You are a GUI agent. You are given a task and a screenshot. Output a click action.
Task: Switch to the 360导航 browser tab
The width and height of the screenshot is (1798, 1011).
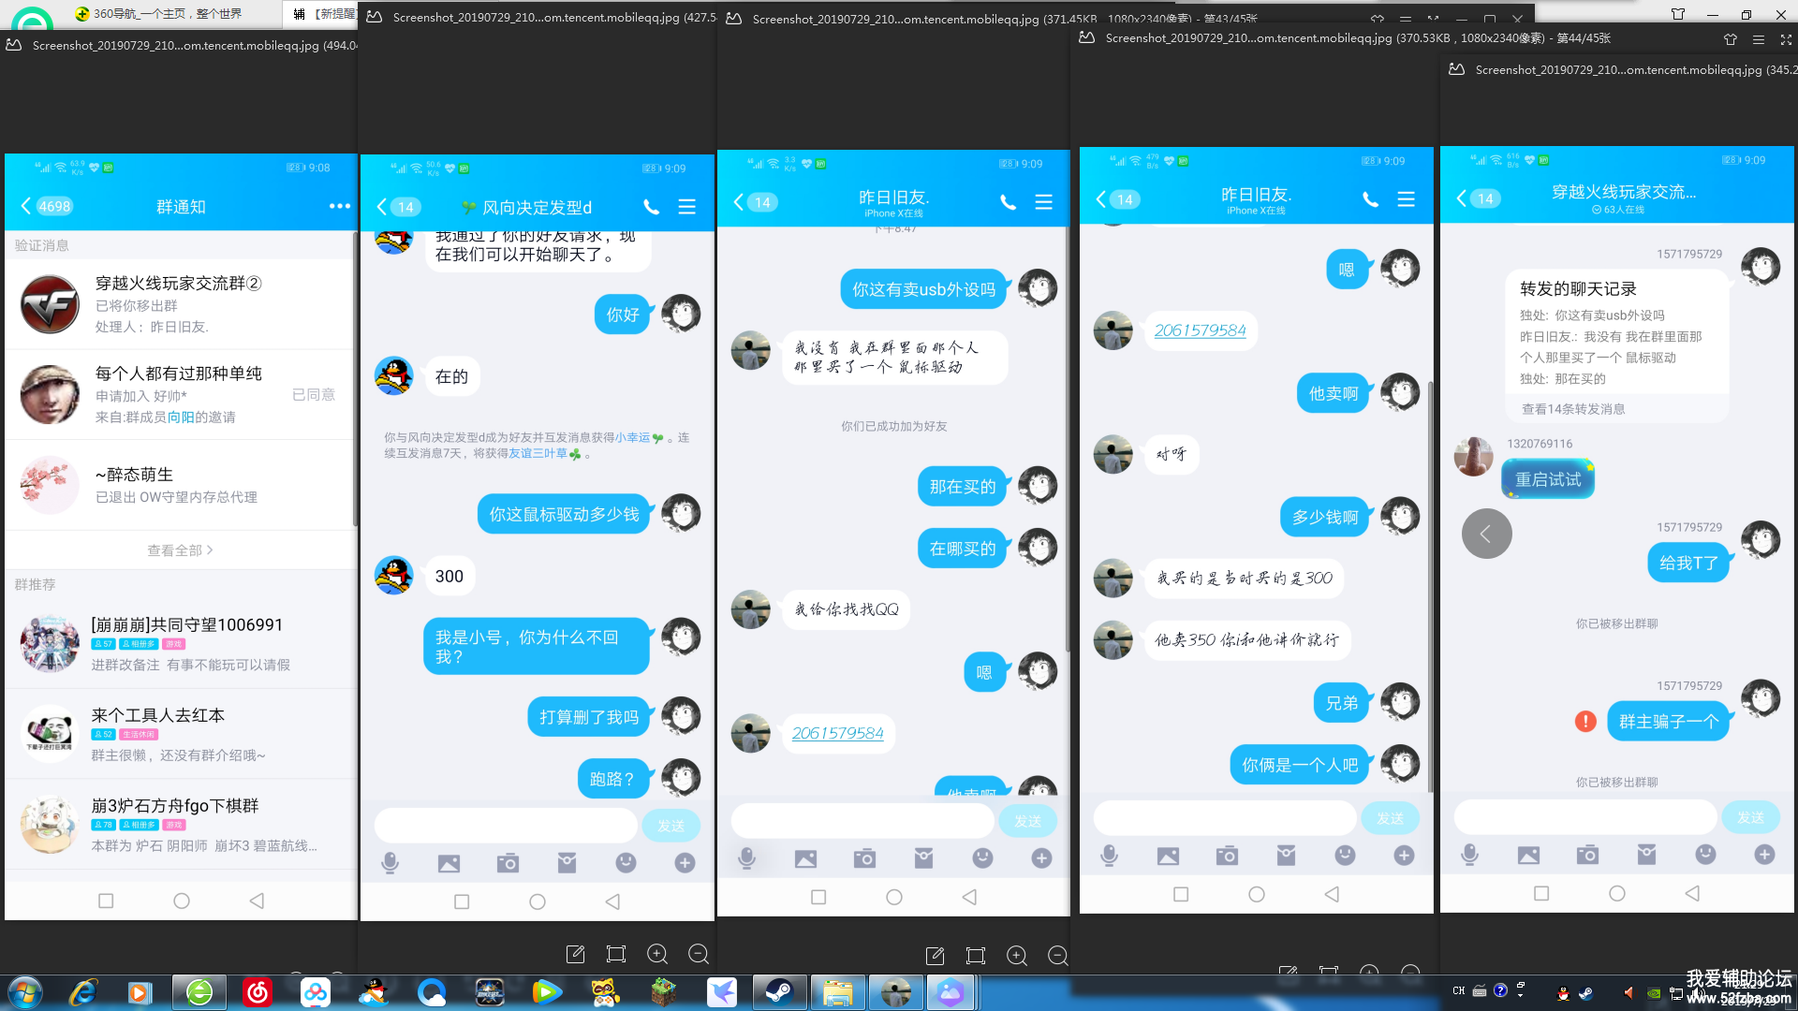point(169,14)
